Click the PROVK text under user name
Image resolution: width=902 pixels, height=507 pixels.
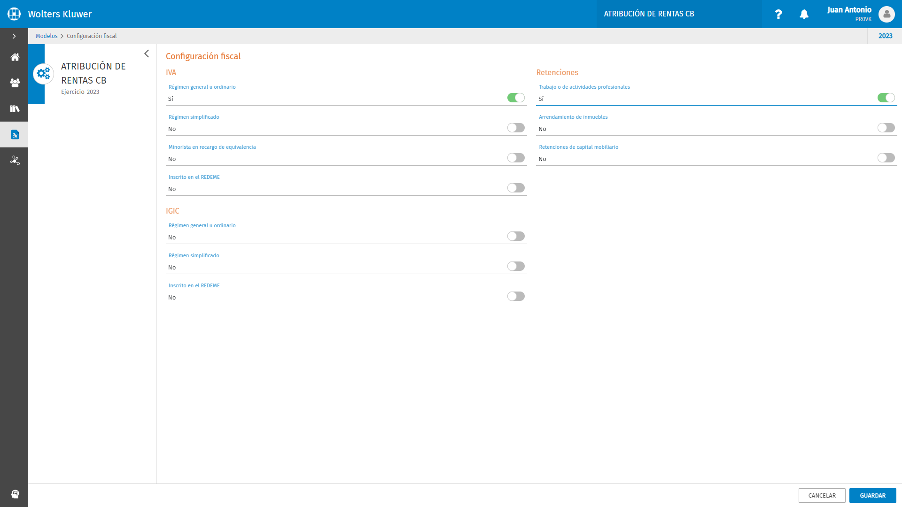(863, 19)
